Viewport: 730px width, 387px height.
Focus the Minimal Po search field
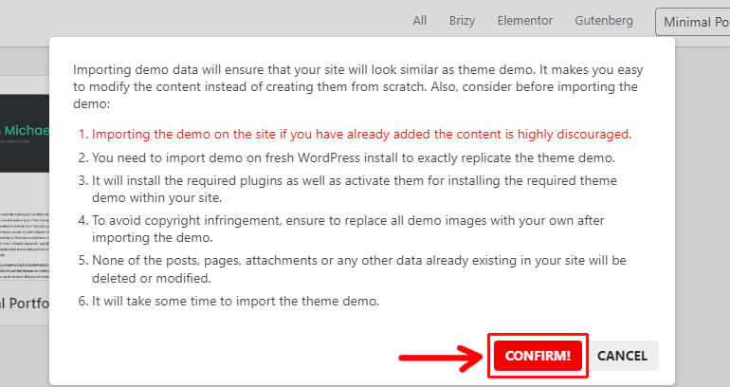coord(693,22)
